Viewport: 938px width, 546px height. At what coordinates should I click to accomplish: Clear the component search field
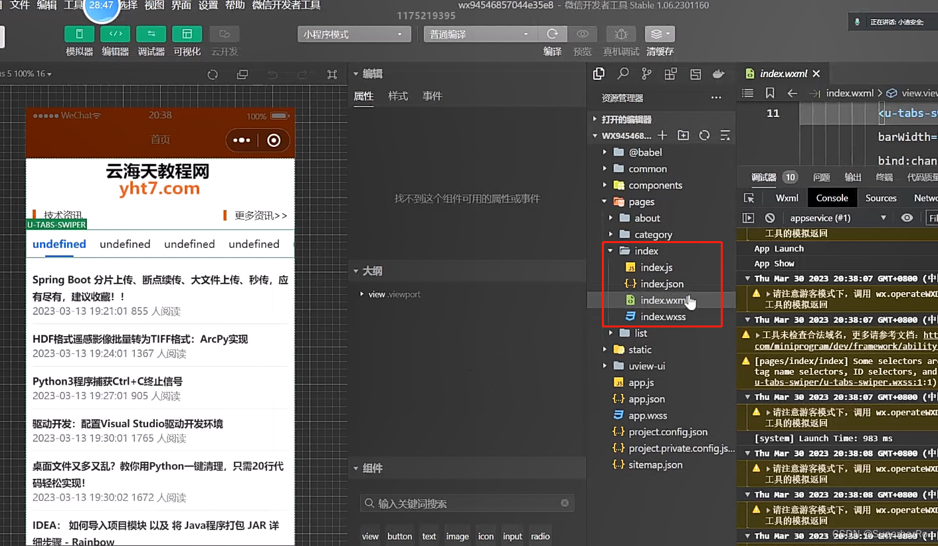pos(565,503)
